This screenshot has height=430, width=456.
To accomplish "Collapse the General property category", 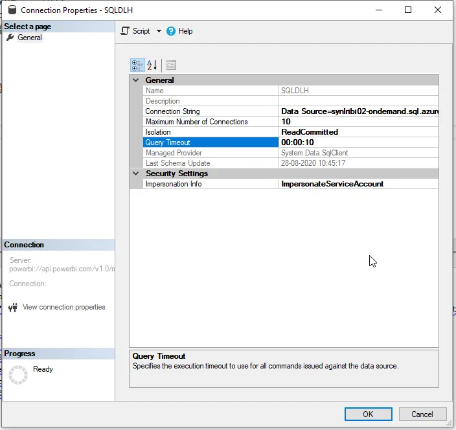I will 136,80.
